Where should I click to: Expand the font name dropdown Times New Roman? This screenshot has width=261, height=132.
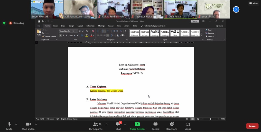tap(71, 31)
